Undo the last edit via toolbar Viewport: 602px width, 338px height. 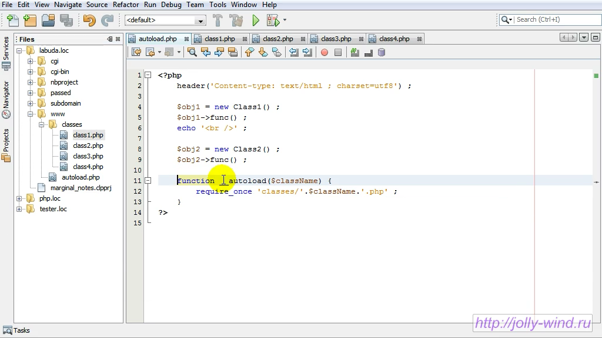click(x=89, y=20)
